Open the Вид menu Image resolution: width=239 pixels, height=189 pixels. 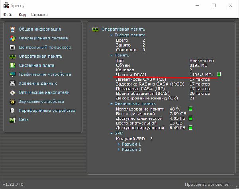point(22,15)
